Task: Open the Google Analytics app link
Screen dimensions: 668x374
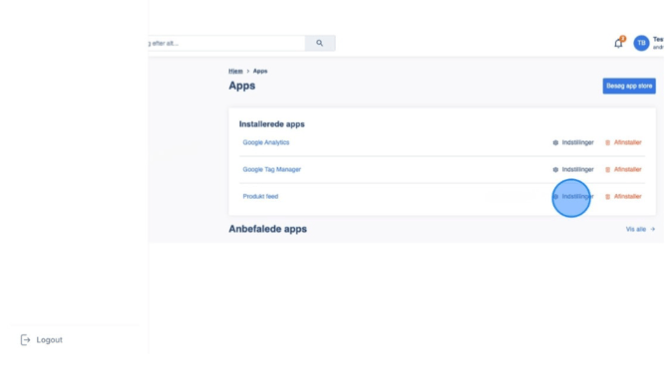Action: click(x=266, y=142)
